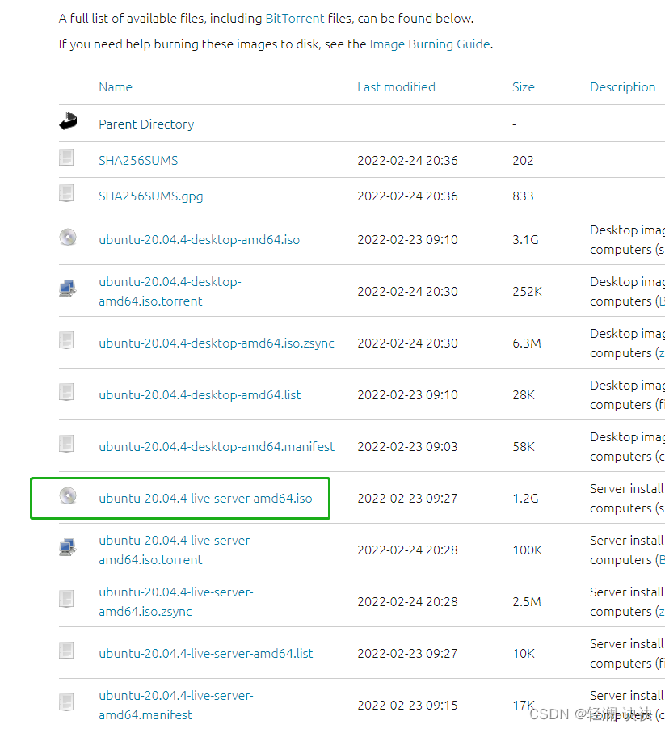The height and width of the screenshot is (729, 665).
Task: Select the 202 size of SHA256SUMS
Action: pyautogui.click(x=523, y=160)
